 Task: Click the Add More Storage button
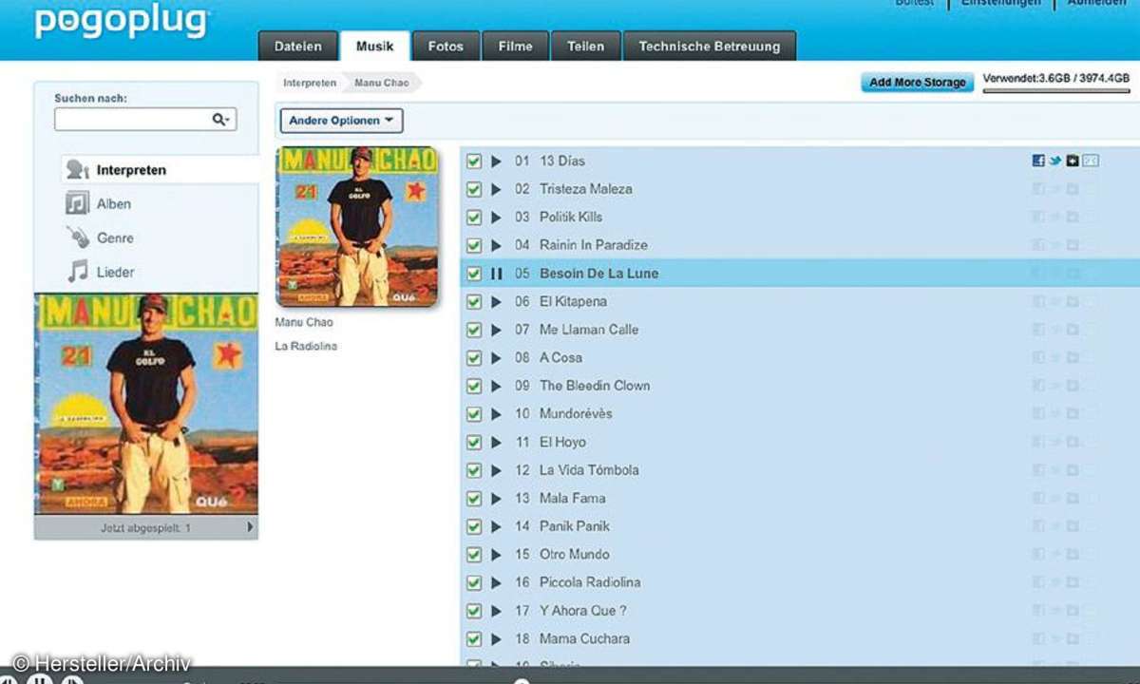pyautogui.click(x=917, y=83)
